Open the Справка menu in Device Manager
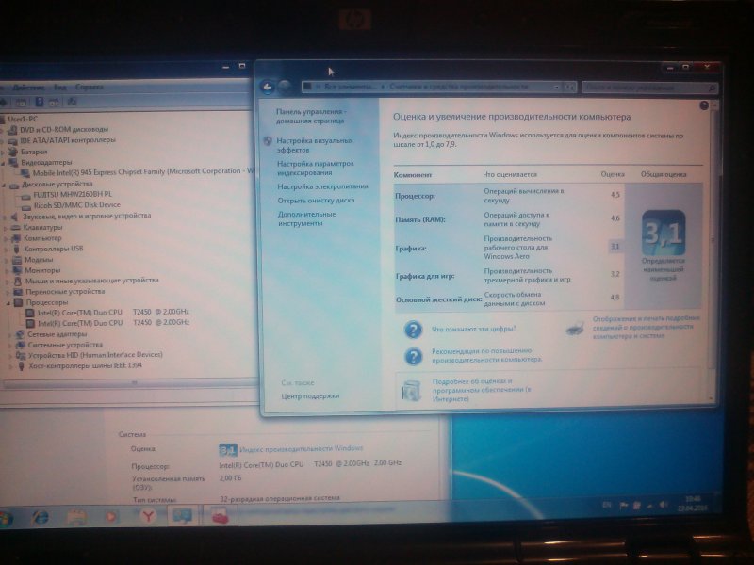The image size is (754, 565). pyautogui.click(x=90, y=87)
